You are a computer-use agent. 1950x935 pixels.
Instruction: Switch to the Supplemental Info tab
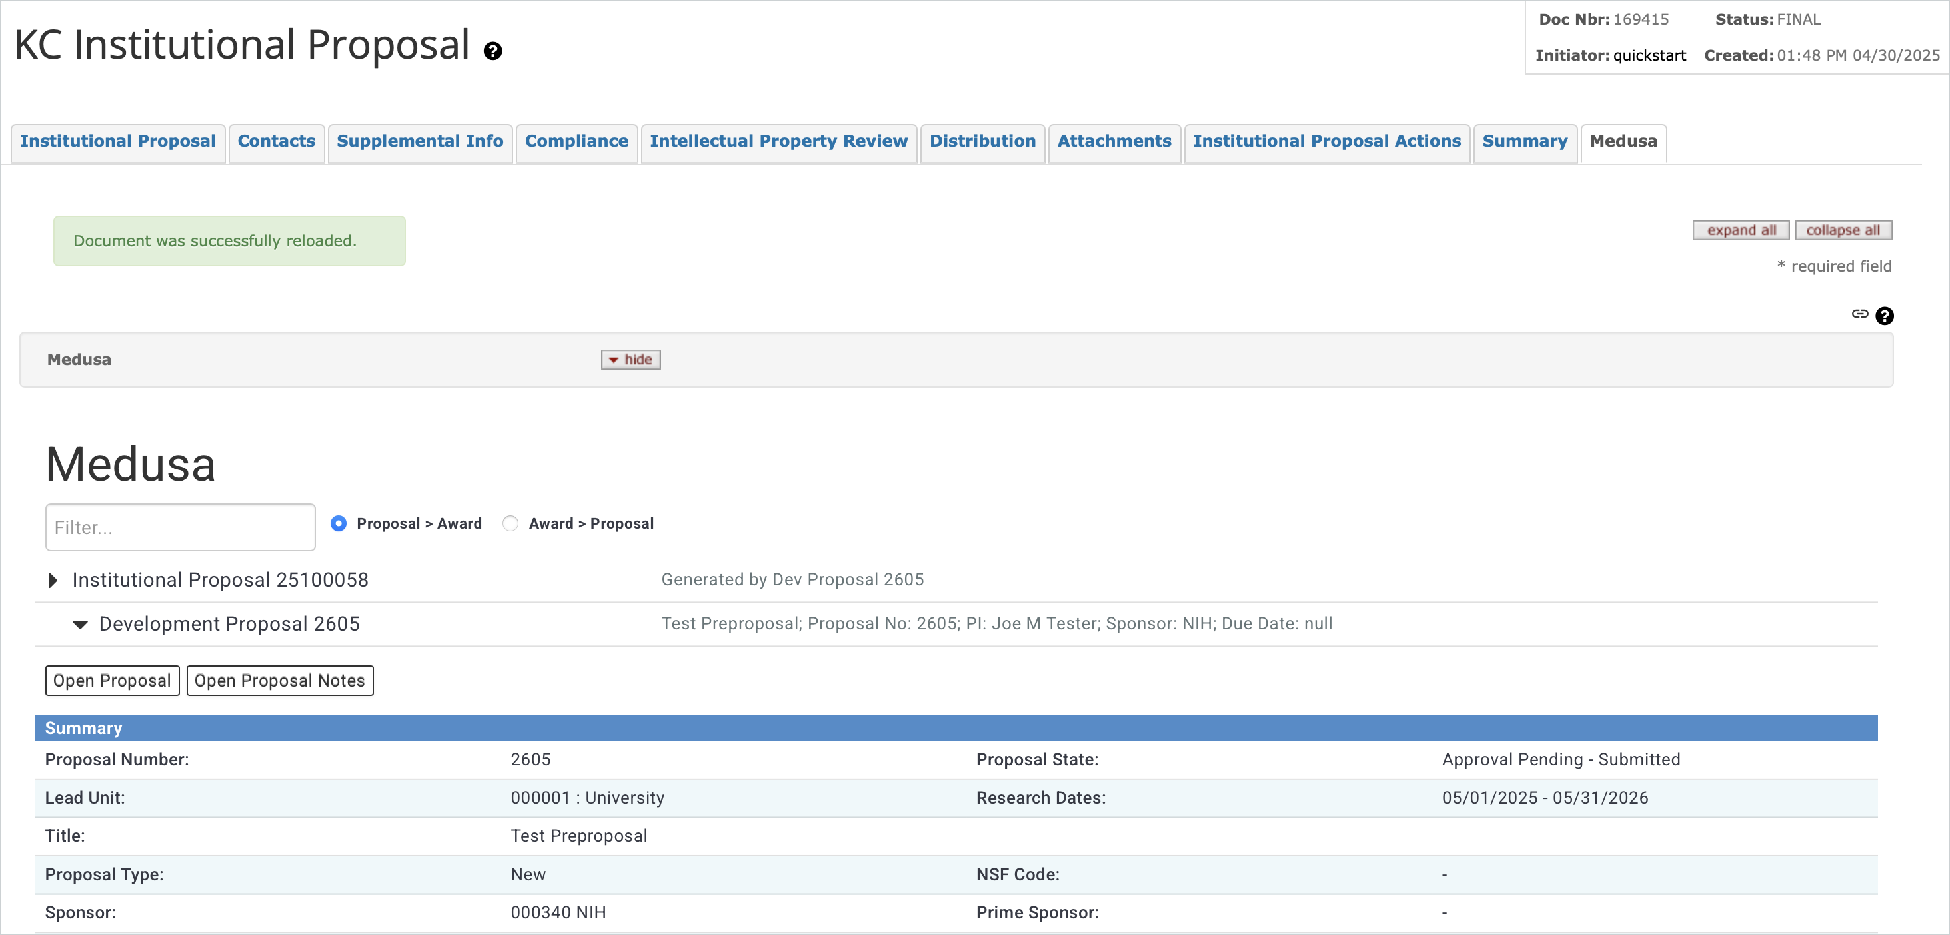419,141
